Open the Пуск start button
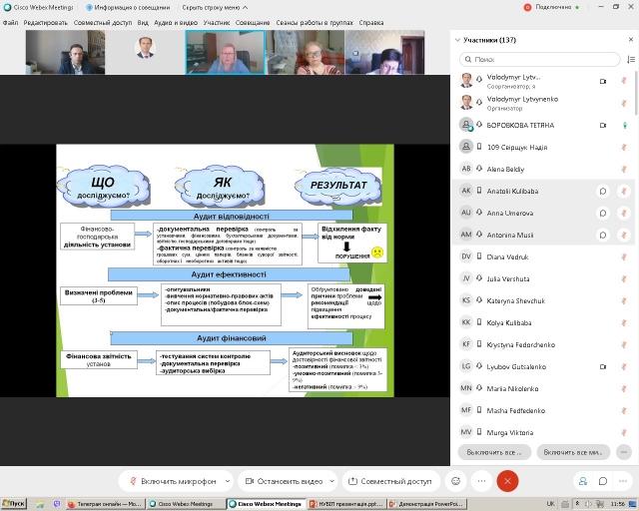Screen dimensions: 639x511 click(x=13, y=504)
